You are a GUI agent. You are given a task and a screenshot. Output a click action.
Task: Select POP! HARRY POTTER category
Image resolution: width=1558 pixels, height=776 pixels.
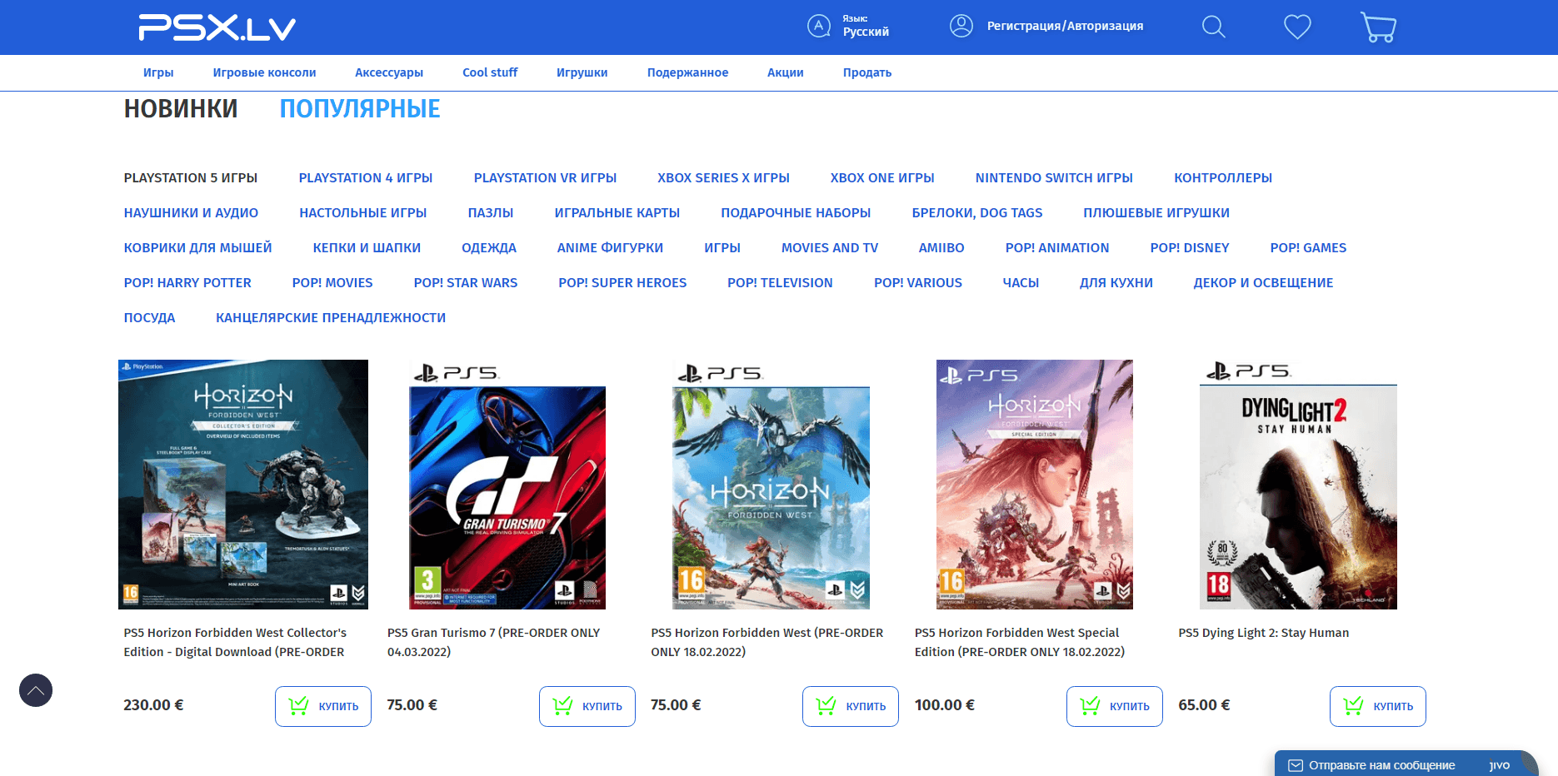187,282
